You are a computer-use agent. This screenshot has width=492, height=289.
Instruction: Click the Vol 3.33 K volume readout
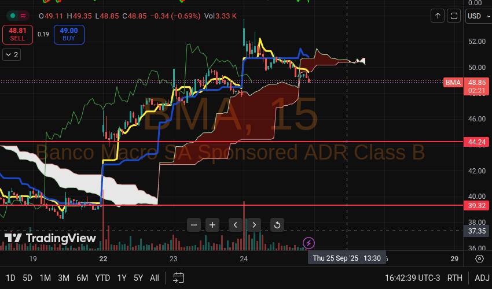point(221,16)
